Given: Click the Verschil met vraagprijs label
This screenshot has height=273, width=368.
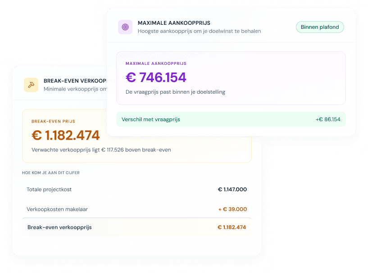Looking at the screenshot, I should pyautogui.click(x=151, y=119).
